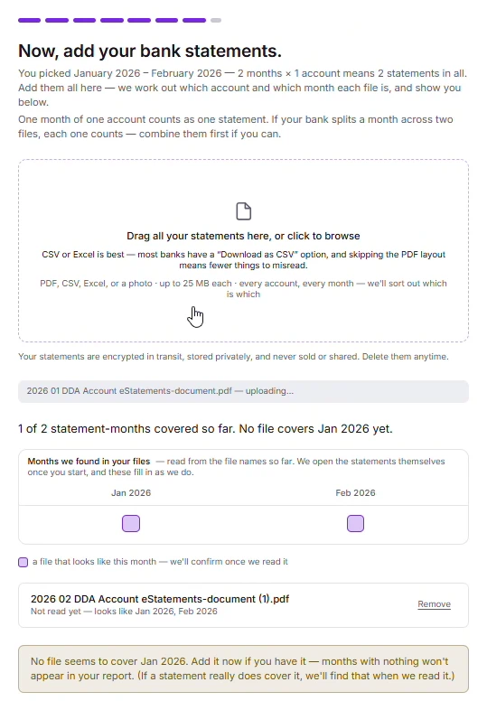The height and width of the screenshot is (701, 487).
Task: Click the uploading file status bar
Action: coord(243,391)
